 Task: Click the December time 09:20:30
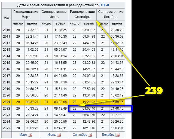click(117, 122)
